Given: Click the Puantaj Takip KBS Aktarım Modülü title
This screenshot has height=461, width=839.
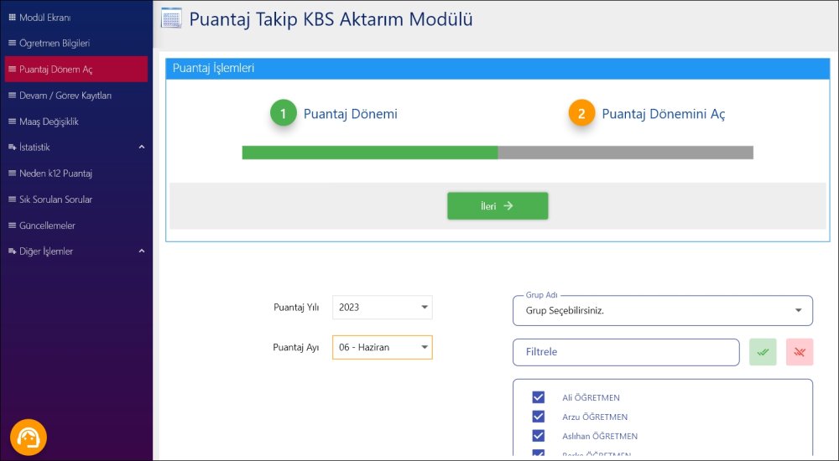Looking at the screenshot, I should [x=331, y=19].
